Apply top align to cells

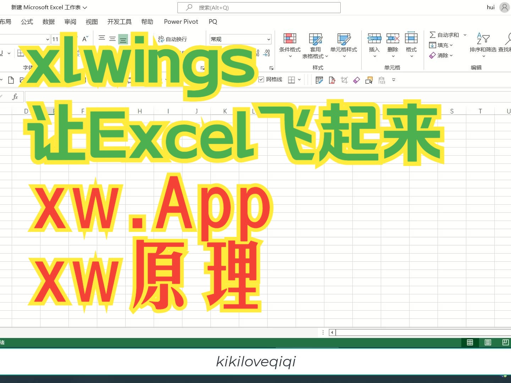pos(102,38)
